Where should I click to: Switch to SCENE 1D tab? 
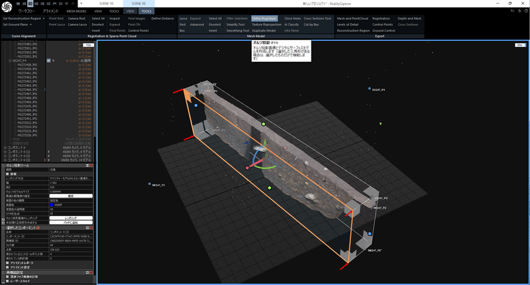pos(107,3)
